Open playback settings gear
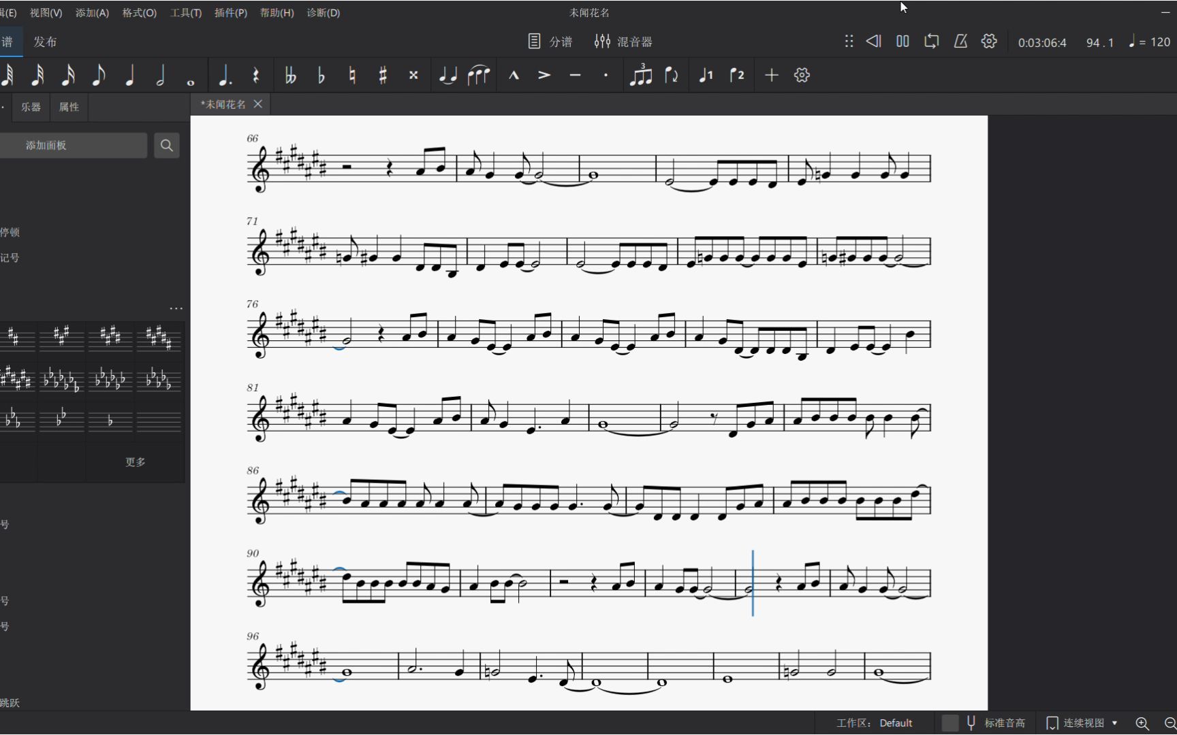The width and height of the screenshot is (1177, 735). pos(989,42)
